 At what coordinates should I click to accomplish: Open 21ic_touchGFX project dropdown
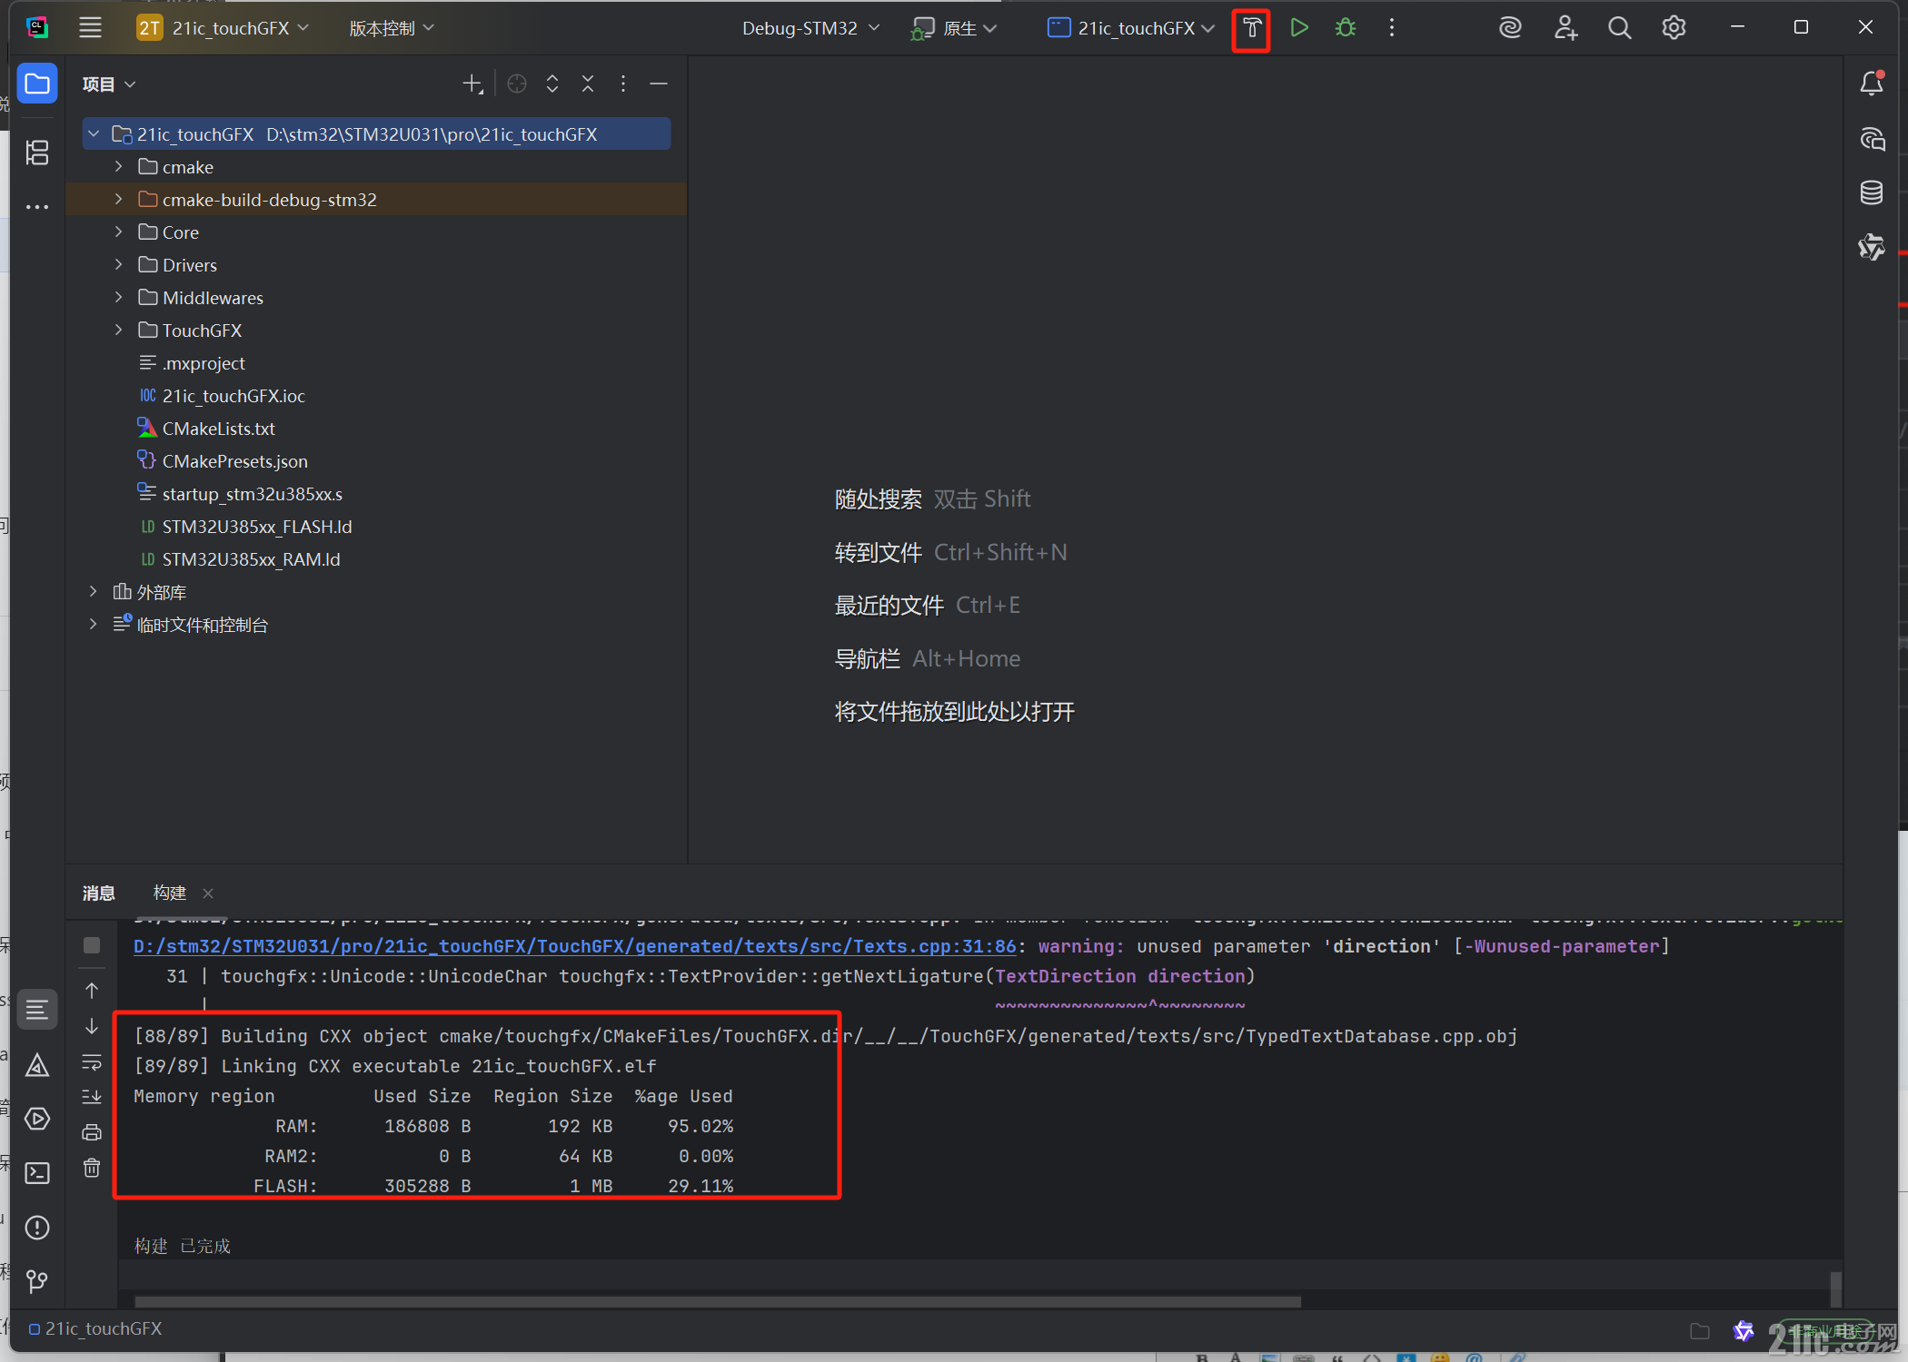pos(224,28)
